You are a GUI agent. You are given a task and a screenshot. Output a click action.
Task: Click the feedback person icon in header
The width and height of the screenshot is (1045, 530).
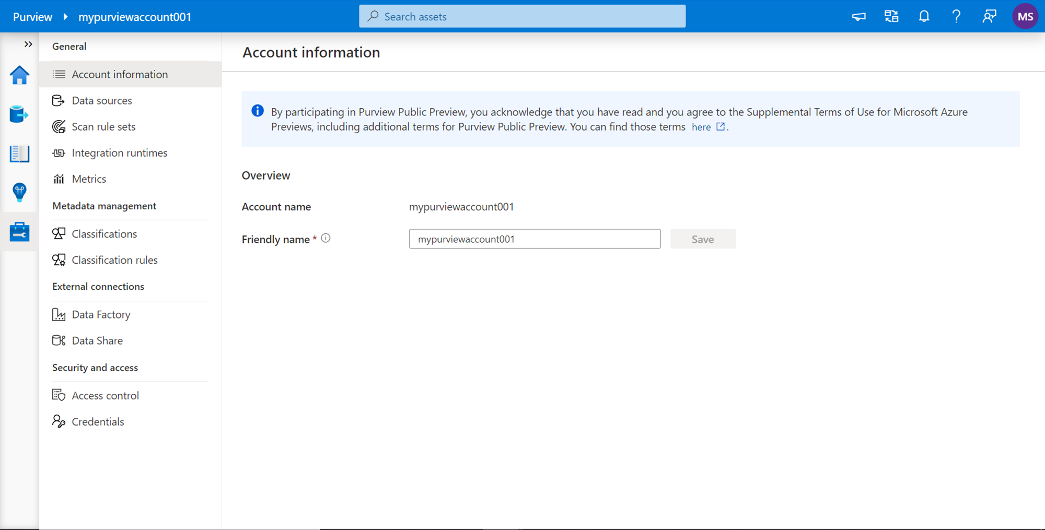pyautogui.click(x=989, y=17)
